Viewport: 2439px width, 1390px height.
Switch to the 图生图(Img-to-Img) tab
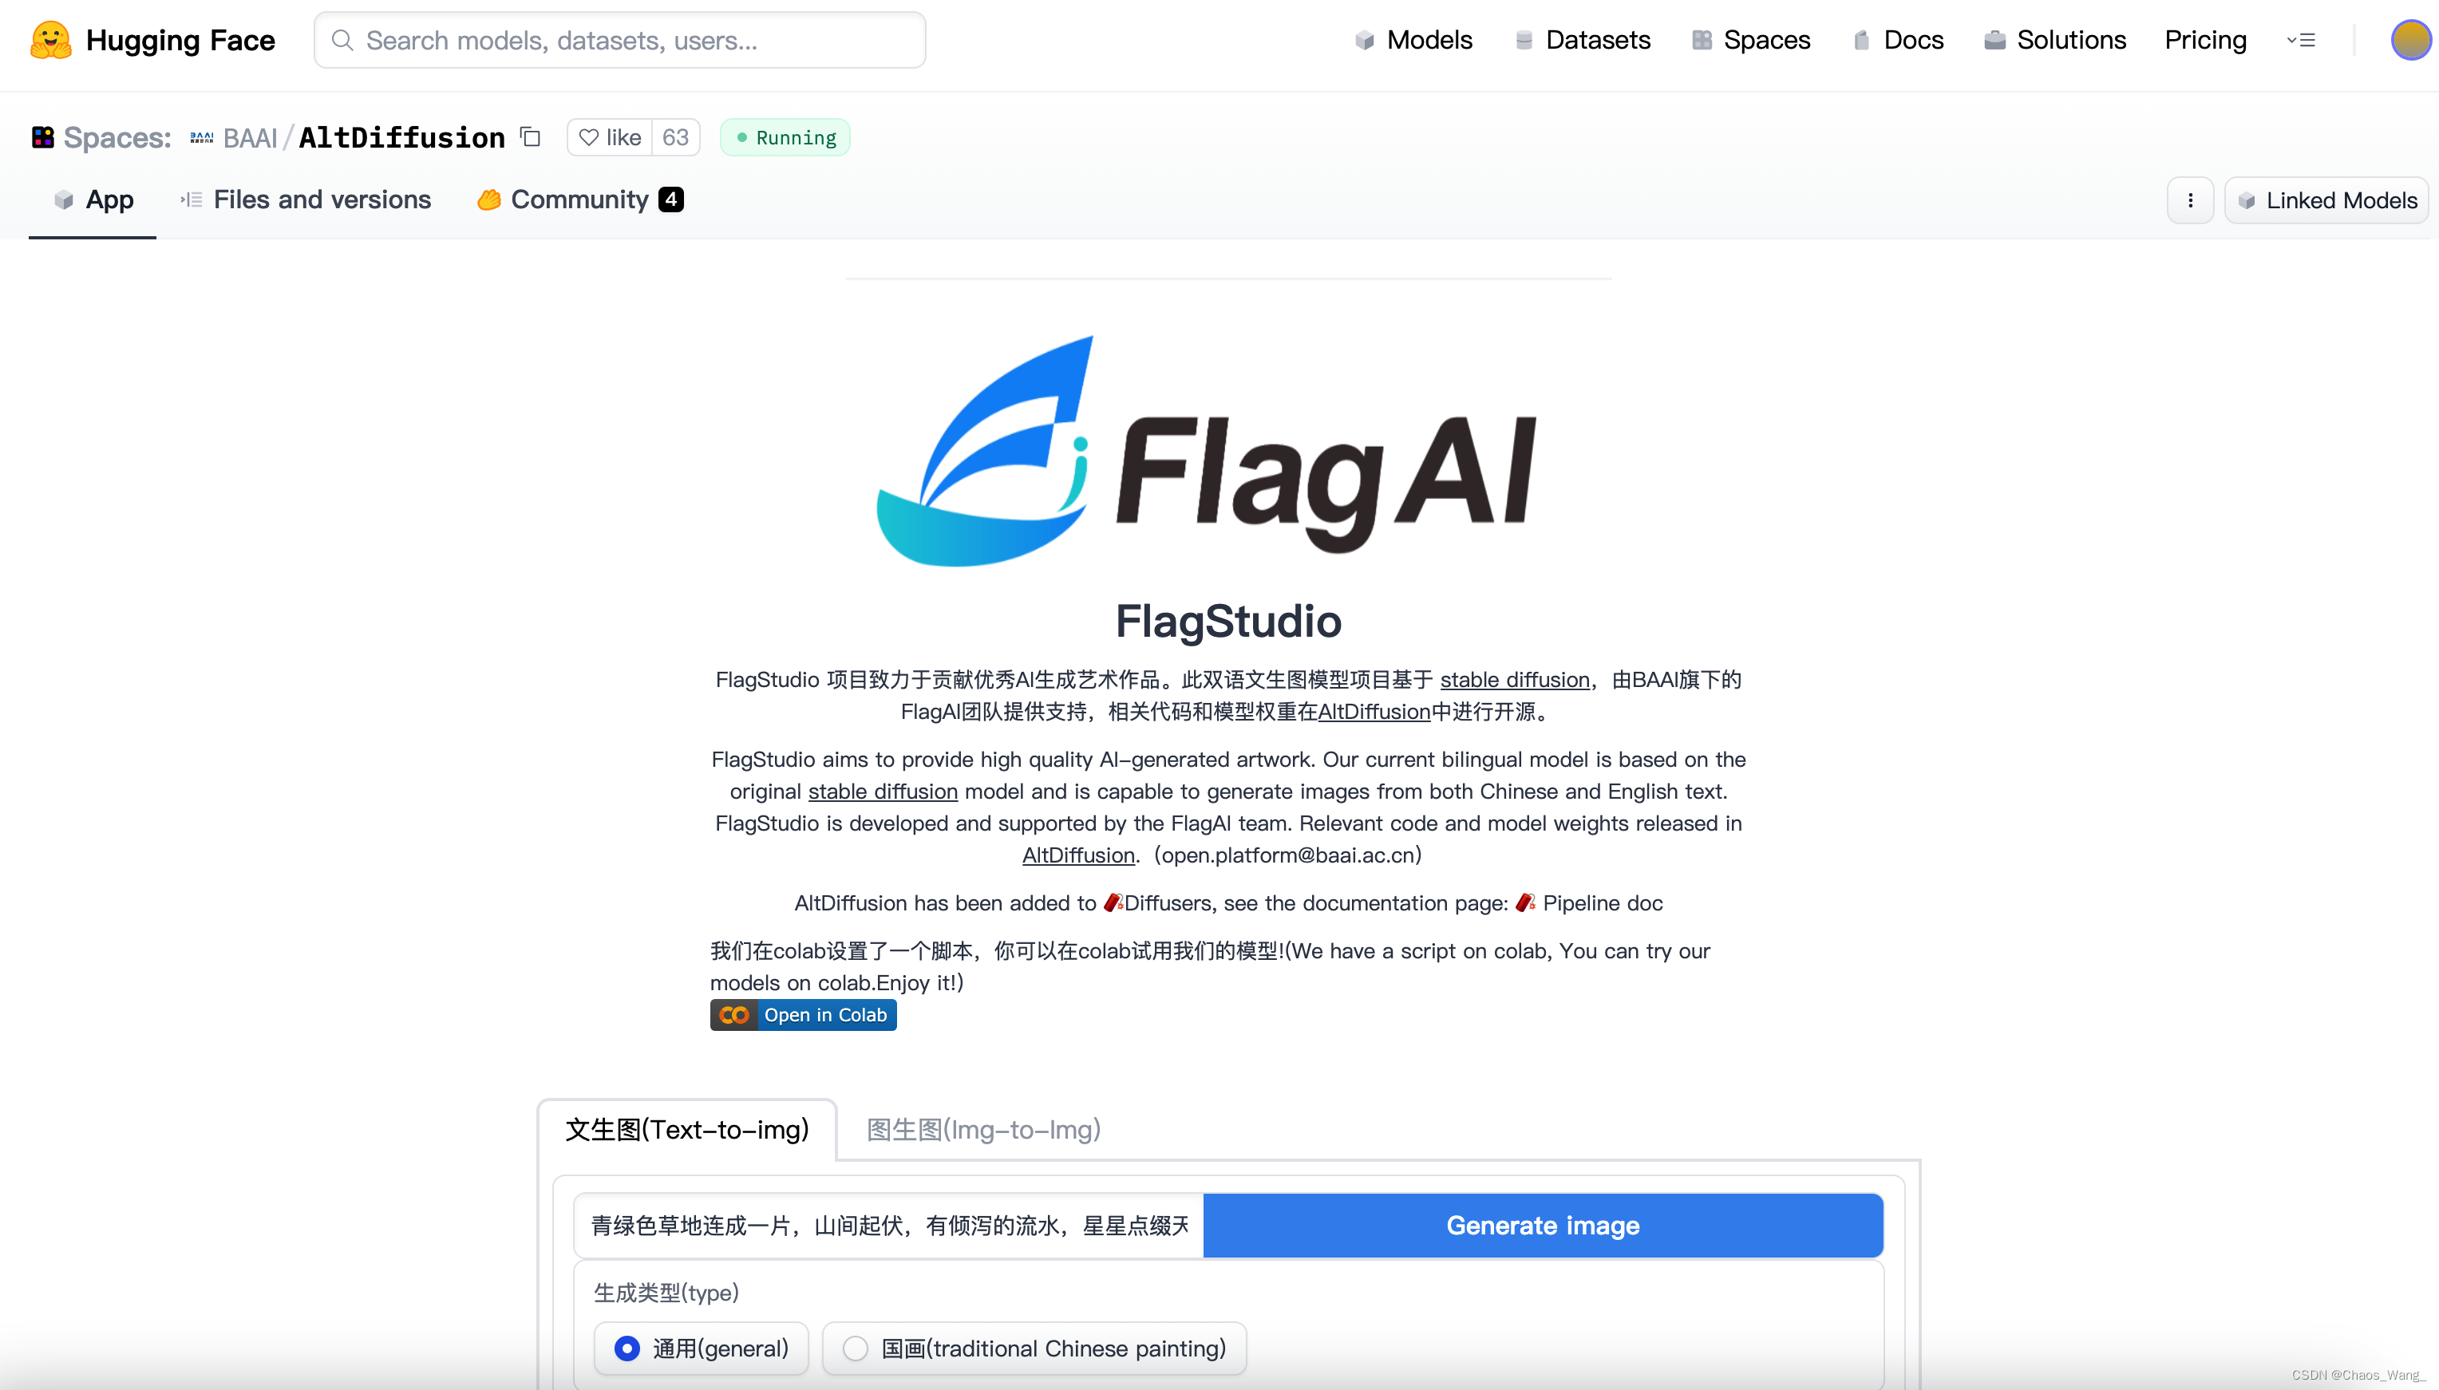(985, 1127)
